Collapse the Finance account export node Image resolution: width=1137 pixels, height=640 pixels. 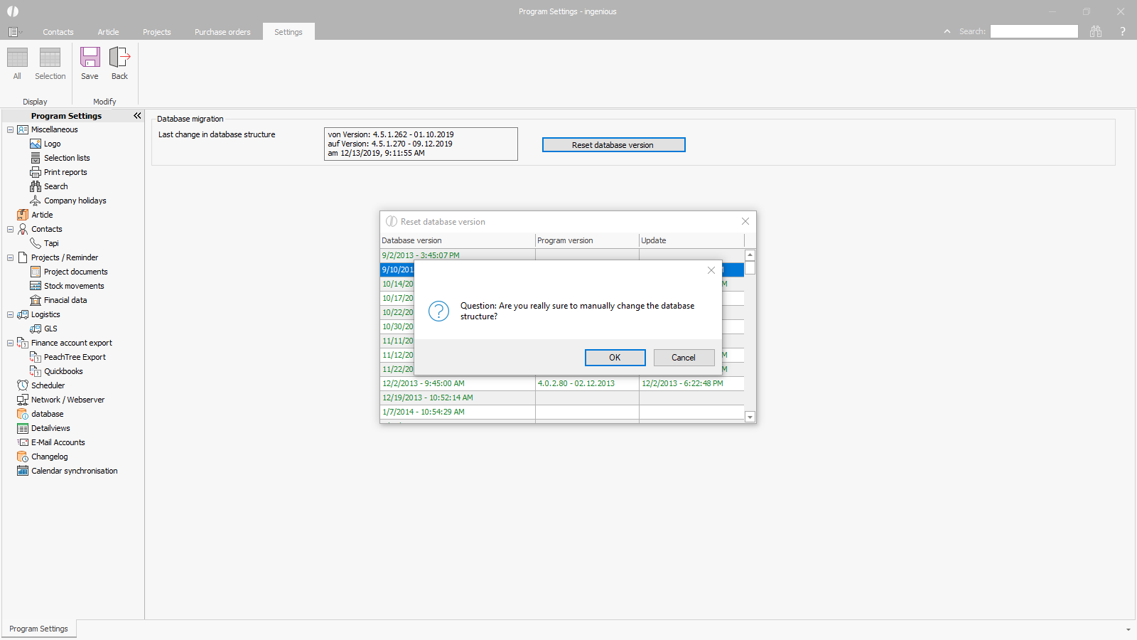10,343
